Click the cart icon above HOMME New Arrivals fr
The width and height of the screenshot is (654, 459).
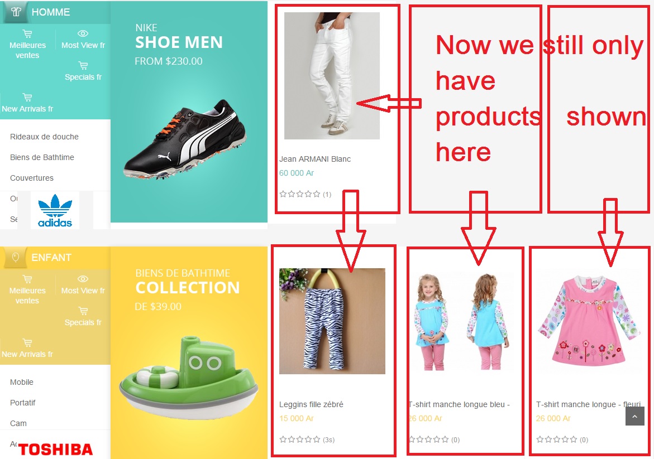pyautogui.click(x=27, y=98)
